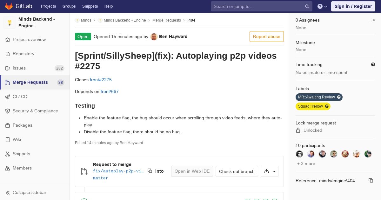Open the help question-mark dropdown
This screenshot has width=381, height=200.
tap(322, 6)
